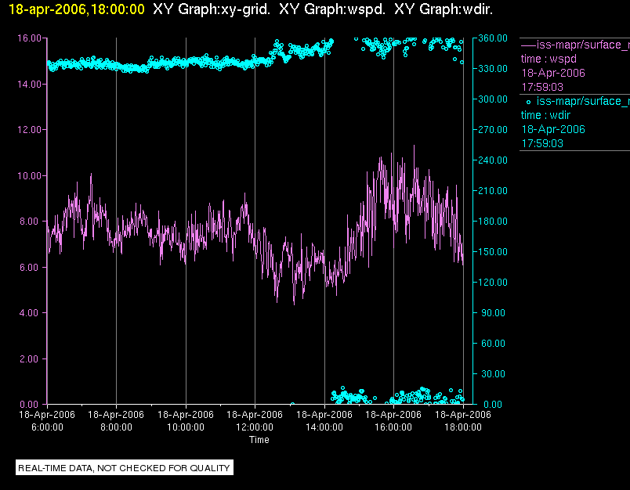Click the 12:00:00 tick label on the time axis

click(x=255, y=427)
